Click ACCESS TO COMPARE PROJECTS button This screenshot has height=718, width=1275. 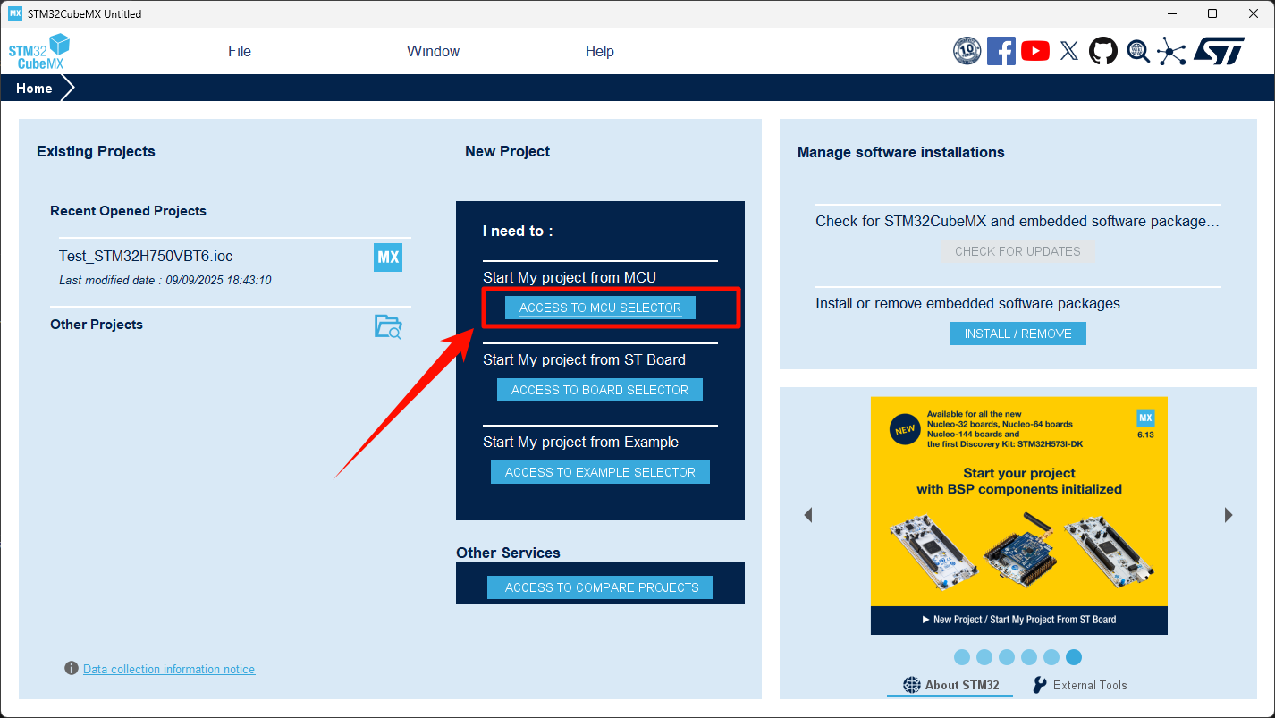point(602,587)
